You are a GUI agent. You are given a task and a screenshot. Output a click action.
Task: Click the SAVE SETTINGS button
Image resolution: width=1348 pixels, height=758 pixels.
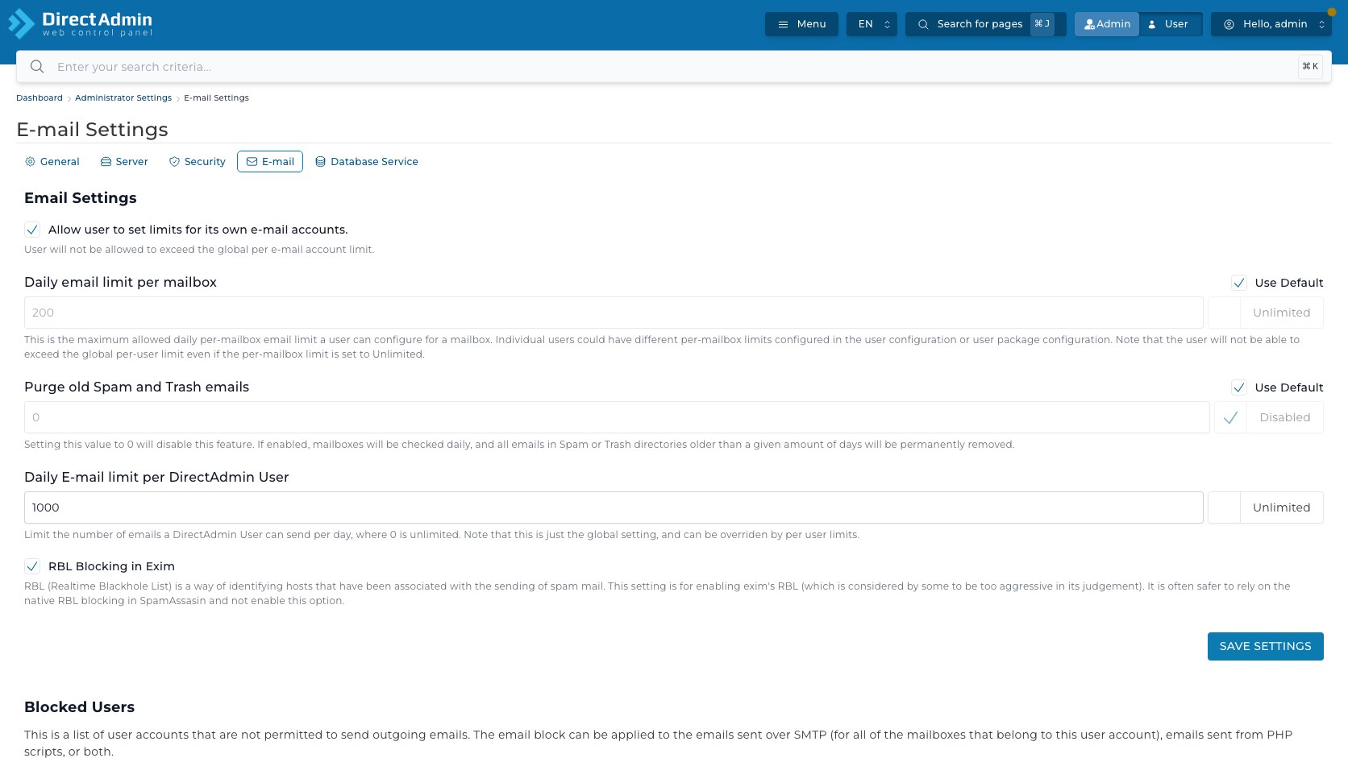tap(1265, 646)
